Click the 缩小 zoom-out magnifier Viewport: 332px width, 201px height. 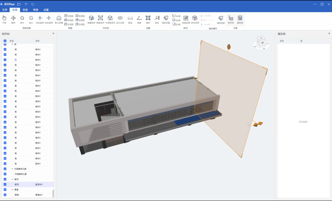[x=31, y=19]
